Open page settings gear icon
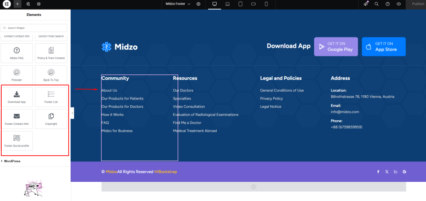Image resolution: width=426 pixels, height=201 pixels. (x=198, y=4)
